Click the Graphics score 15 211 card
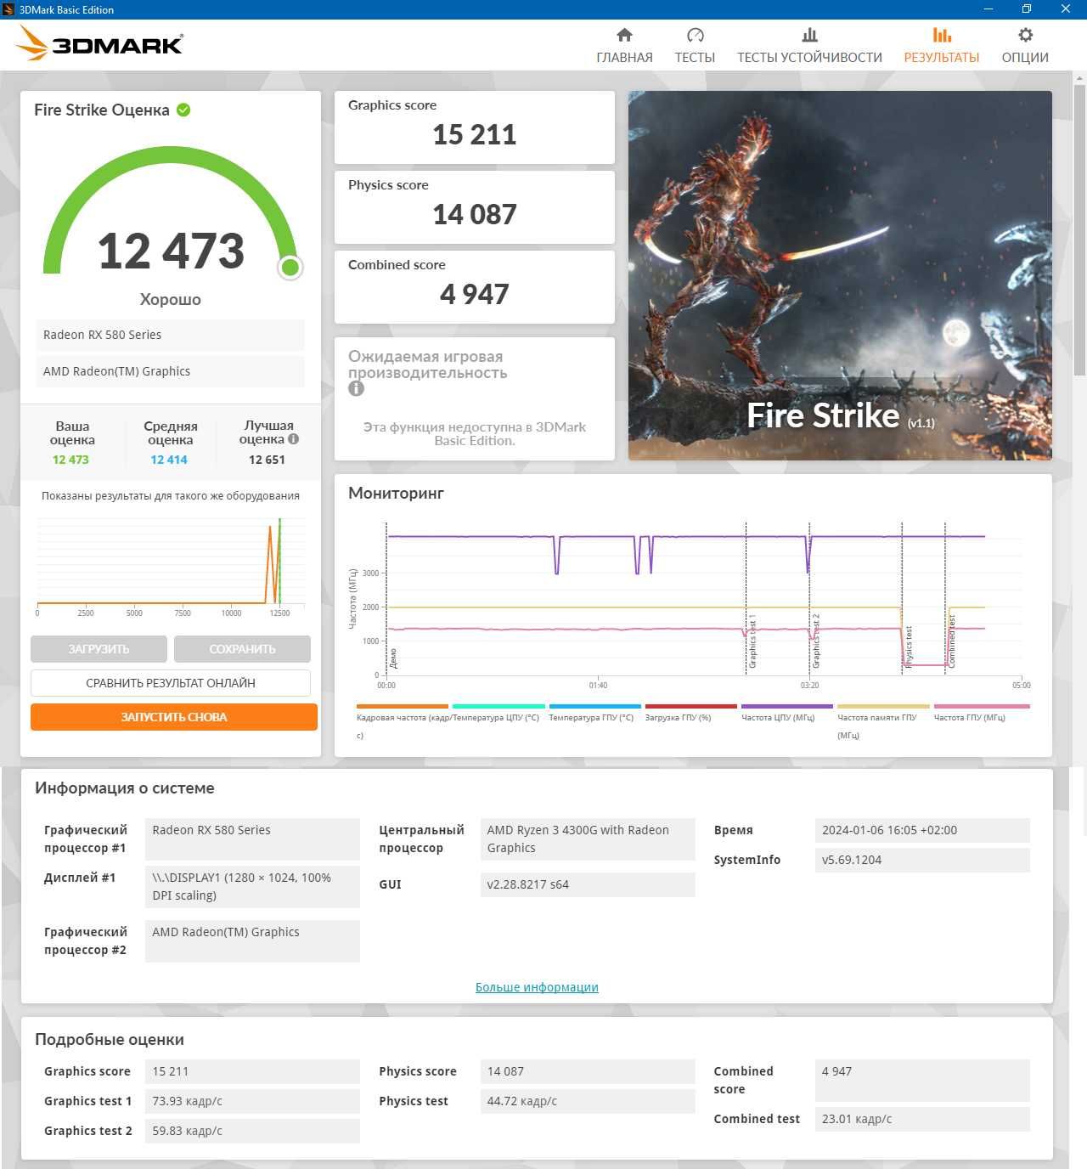This screenshot has height=1169, width=1087. tap(475, 127)
